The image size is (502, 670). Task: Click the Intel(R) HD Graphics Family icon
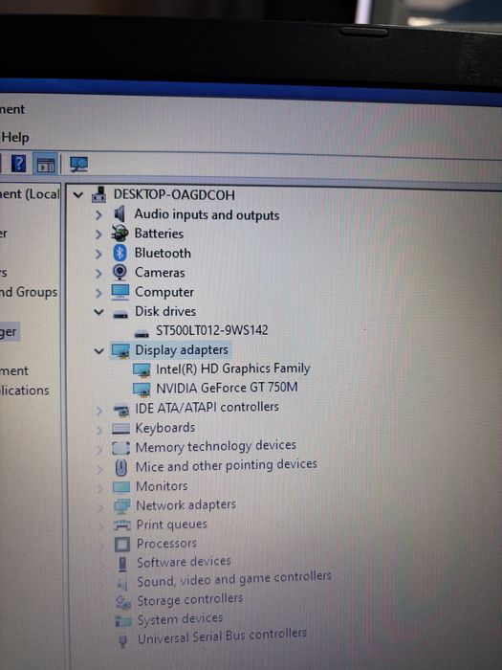pos(142,370)
